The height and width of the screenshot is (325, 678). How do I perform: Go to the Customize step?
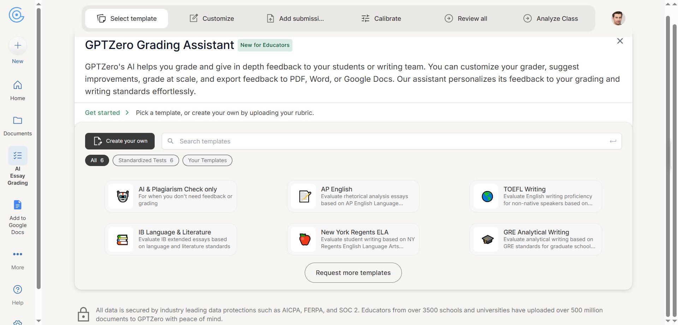[x=212, y=19]
